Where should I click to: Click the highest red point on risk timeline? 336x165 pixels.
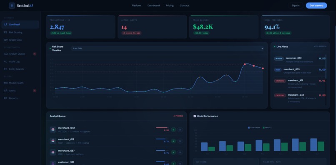[x=245, y=64]
